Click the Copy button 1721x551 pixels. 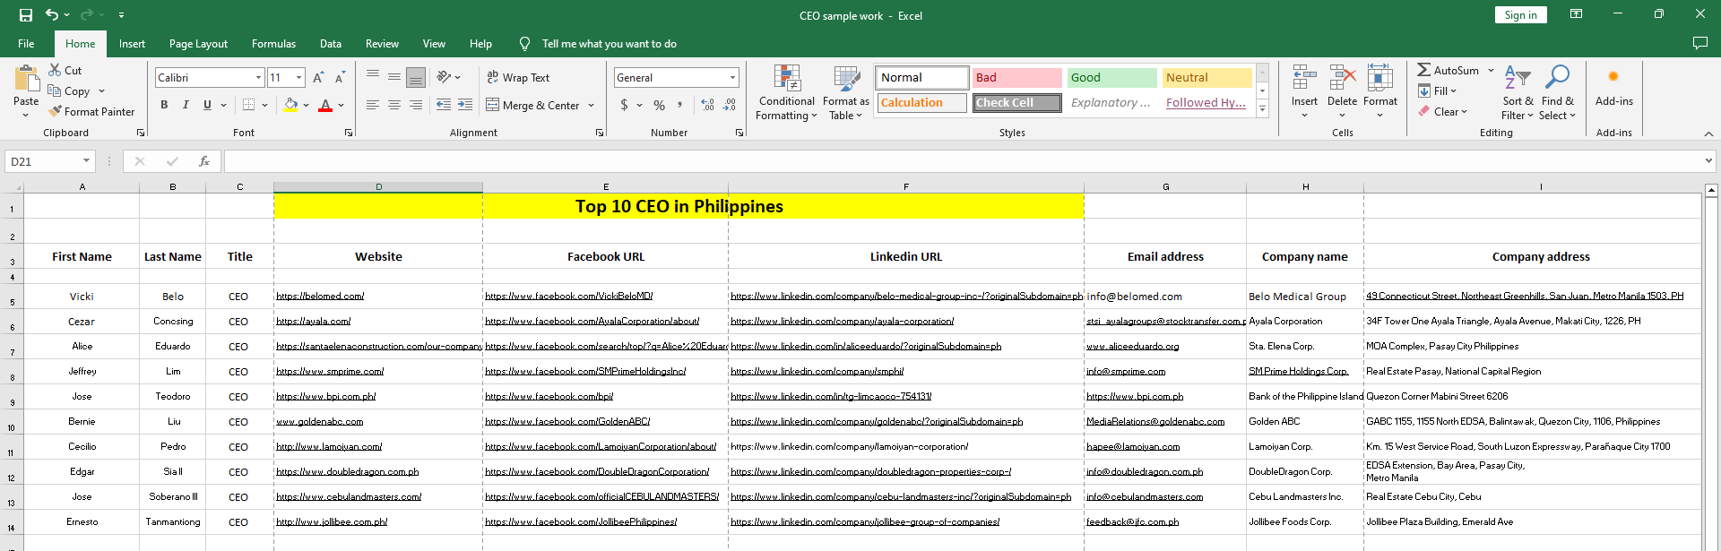69,91
